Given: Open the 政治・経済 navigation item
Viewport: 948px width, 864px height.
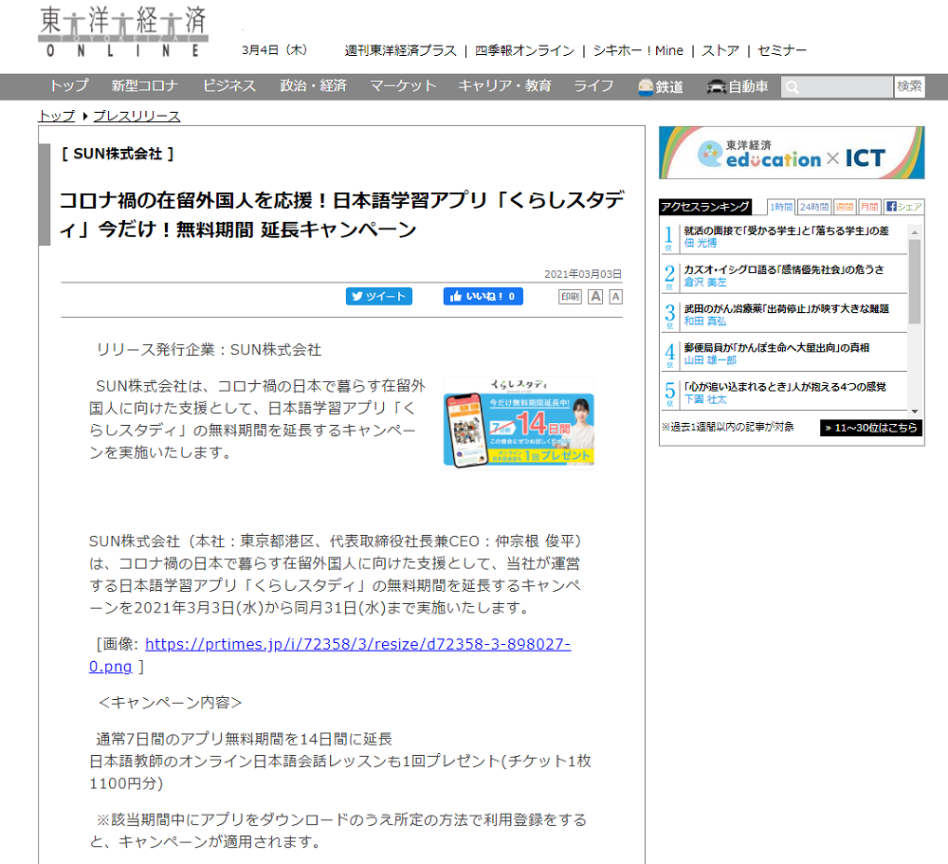Looking at the screenshot, I should 313,86.
